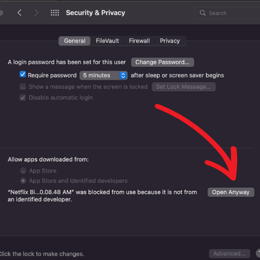Click the help question mark button

[258, 253]
